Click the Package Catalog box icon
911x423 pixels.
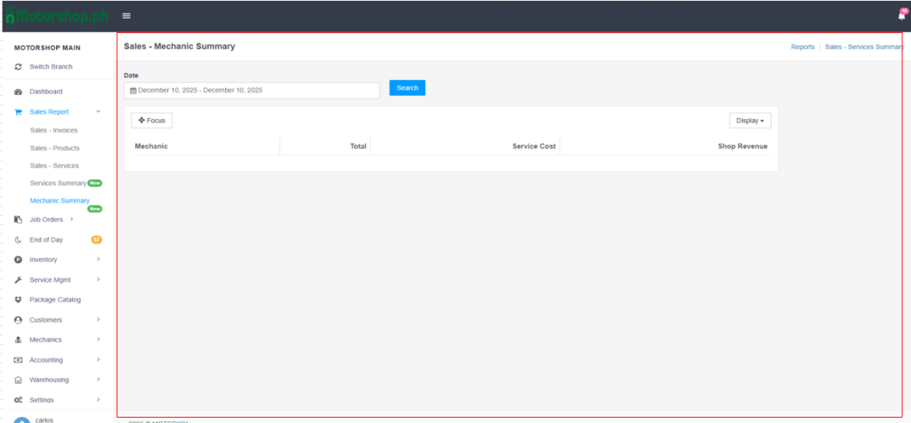pos(19,299)
